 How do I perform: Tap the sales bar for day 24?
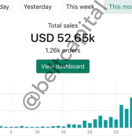[x=111, y=122]
